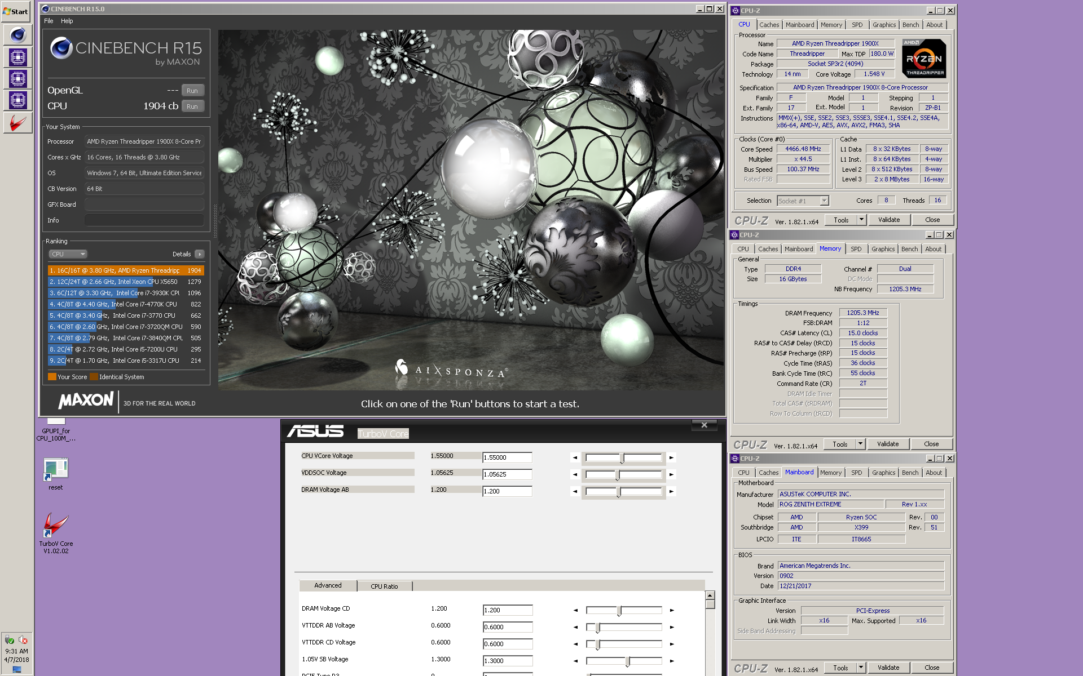
Task: Click the system clock 9:31 AM
Action: [x=16, y=651]
